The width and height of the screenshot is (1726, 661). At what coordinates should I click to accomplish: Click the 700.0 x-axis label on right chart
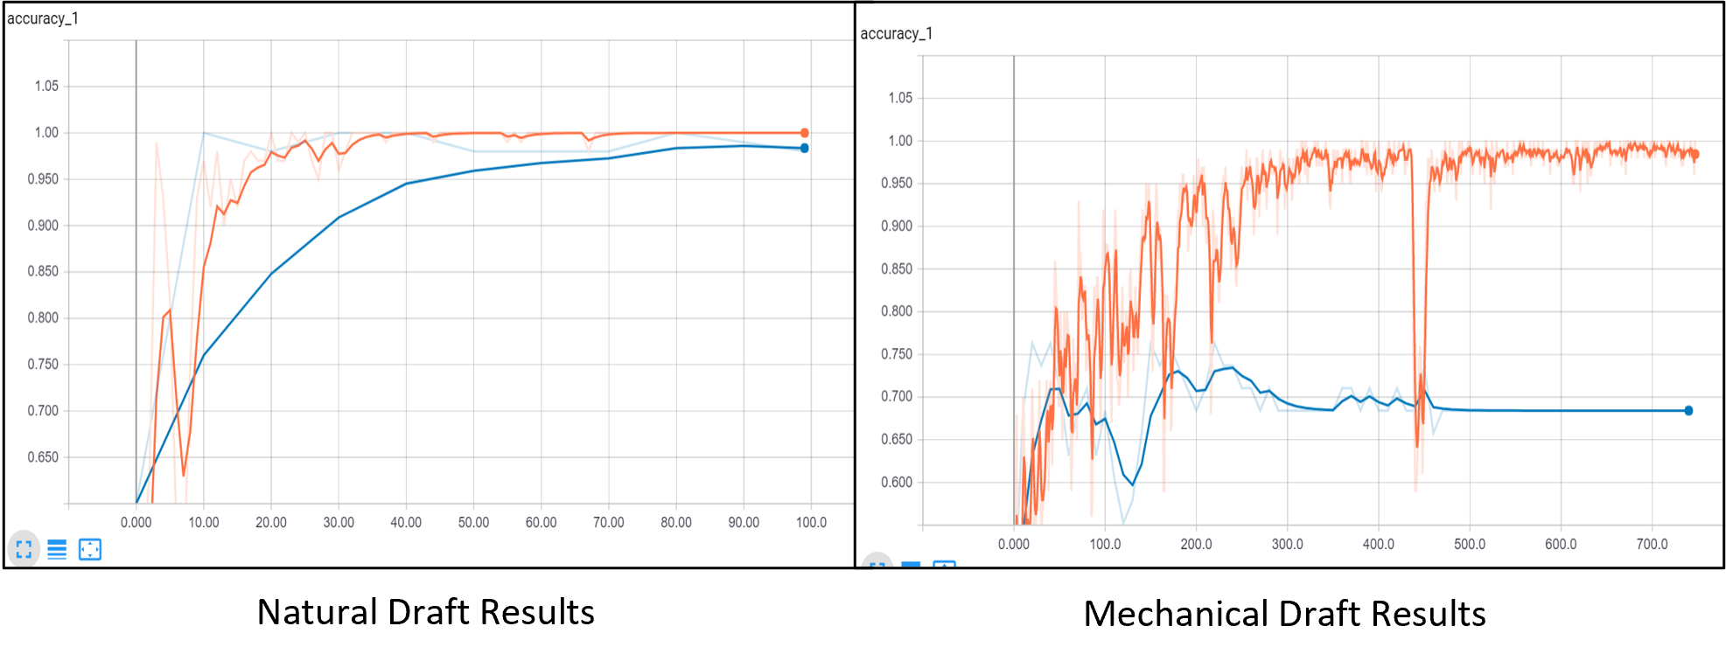coord(1652,544)
